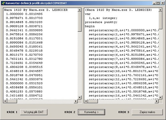This screenshot has width=166, height=120.
Task: Click right arrow of right pane horizontal scrollbar
Action: tap(157, 101)
